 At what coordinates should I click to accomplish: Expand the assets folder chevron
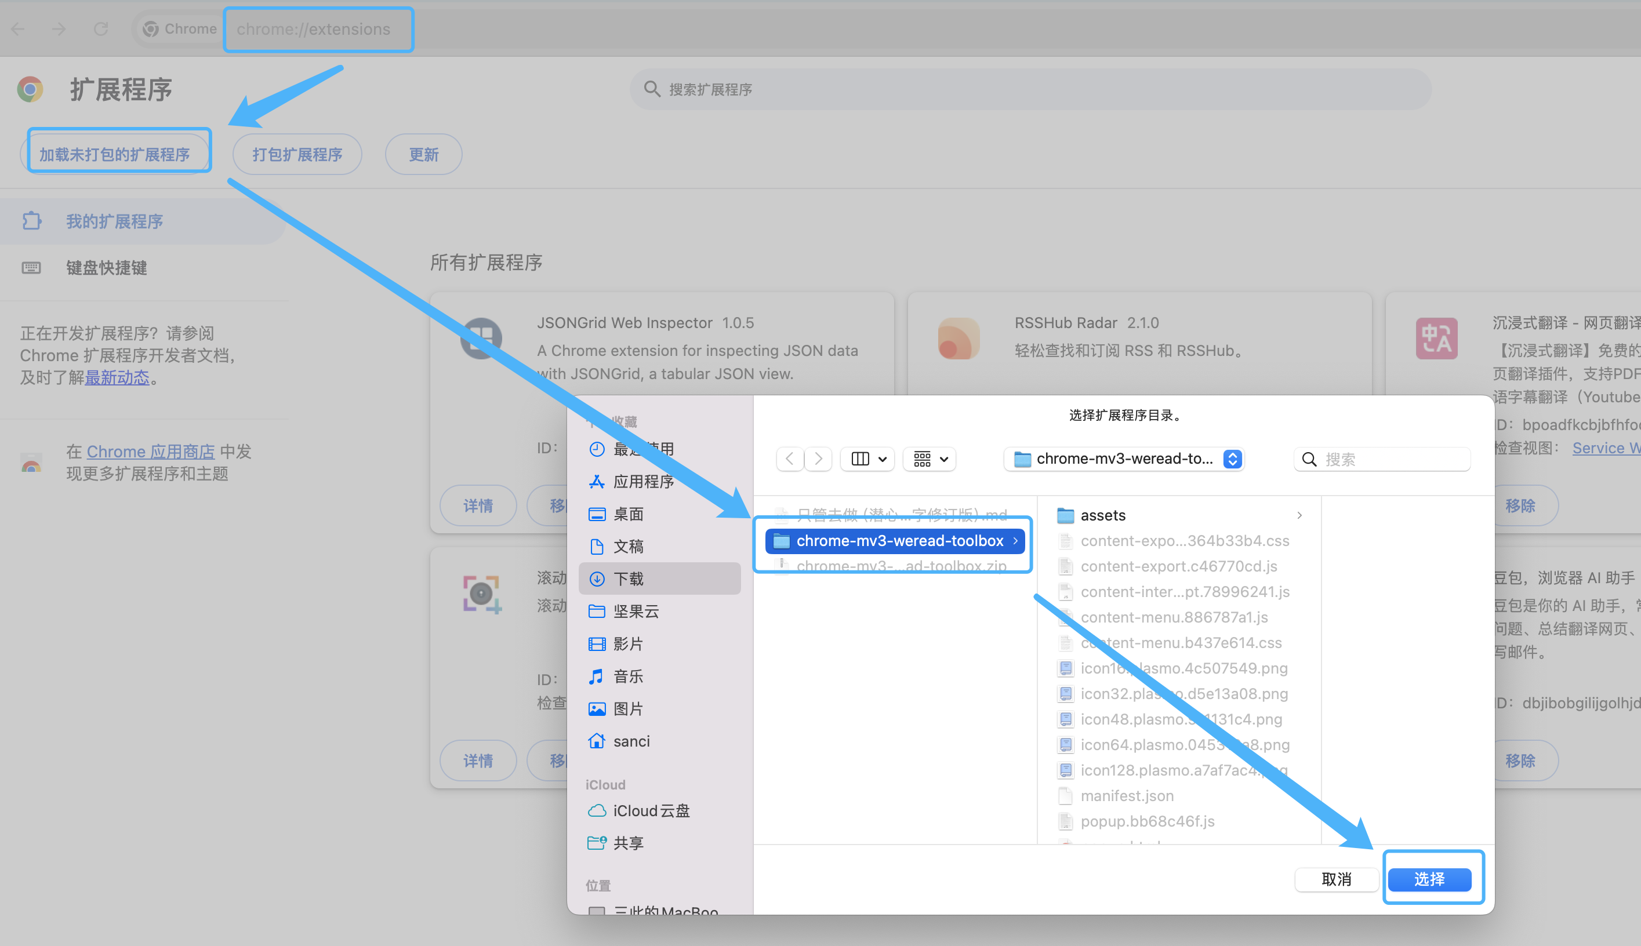1299,515
